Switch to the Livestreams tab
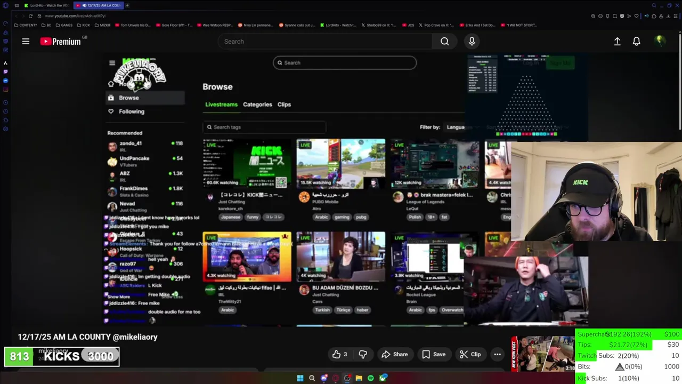 pos(221,105)
